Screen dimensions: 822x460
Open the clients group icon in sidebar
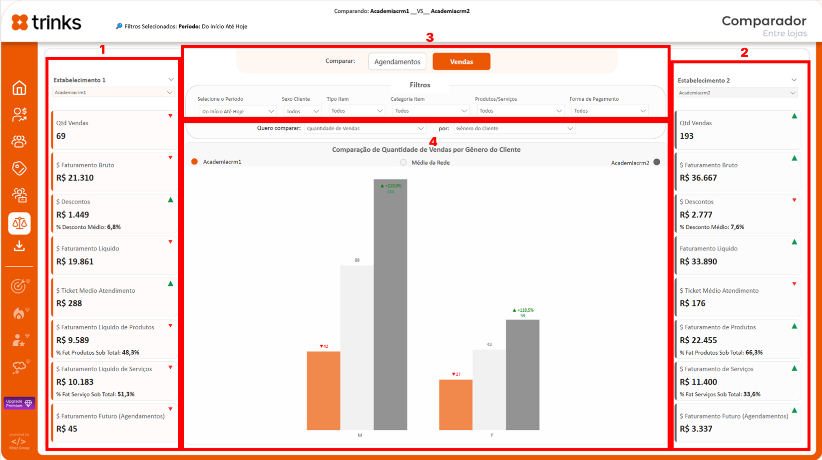point(19,142)
